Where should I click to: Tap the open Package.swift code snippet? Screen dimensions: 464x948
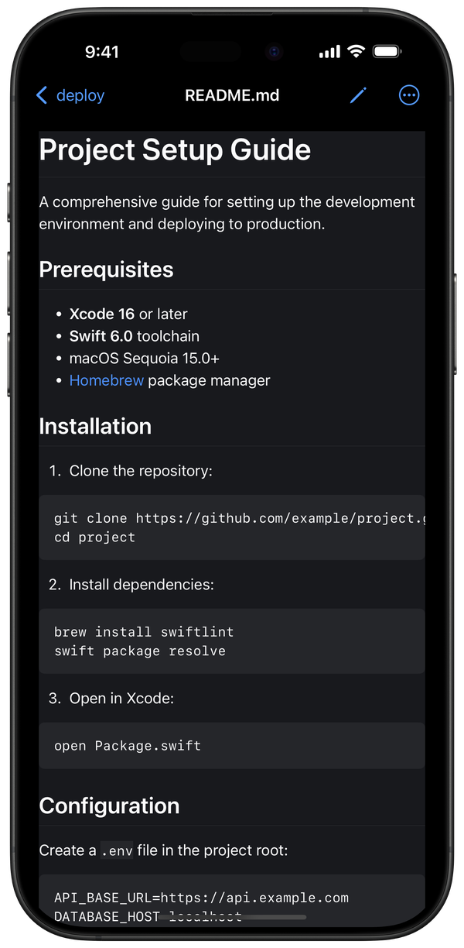[x=232, y=745]
